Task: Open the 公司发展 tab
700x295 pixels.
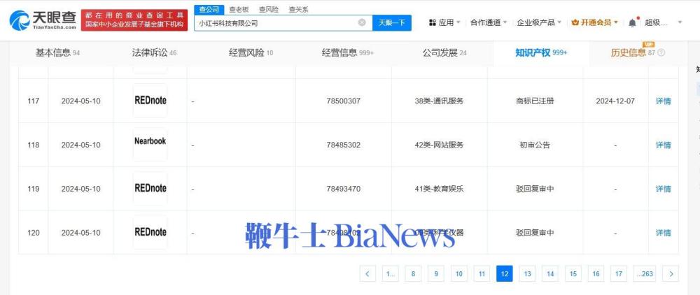Action: [444, 53]
